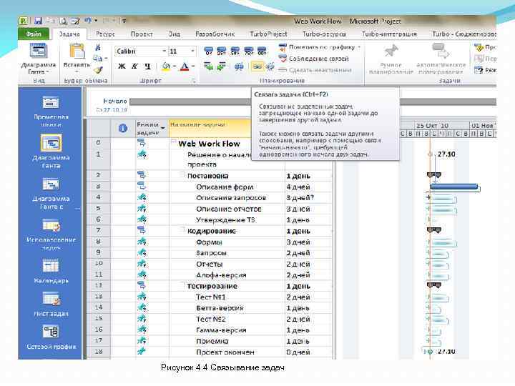
Task: Collapse the Web Work Flow summary task
Action: coord(174,142)
